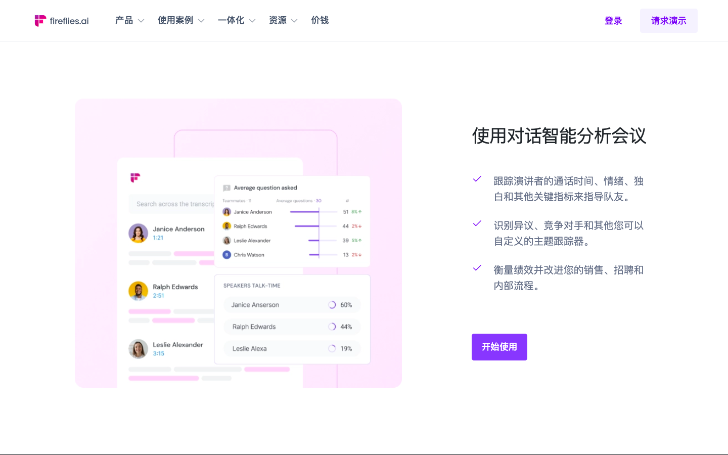
Task: Click Leslie Alexander's avatar in transcript list
Action: click(138, 349)
